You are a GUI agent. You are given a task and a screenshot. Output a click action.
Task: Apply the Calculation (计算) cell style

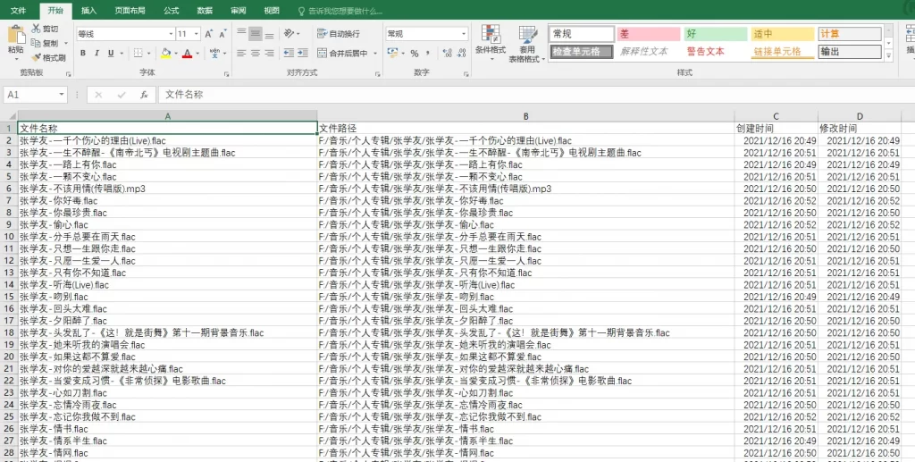coord(850,34)
